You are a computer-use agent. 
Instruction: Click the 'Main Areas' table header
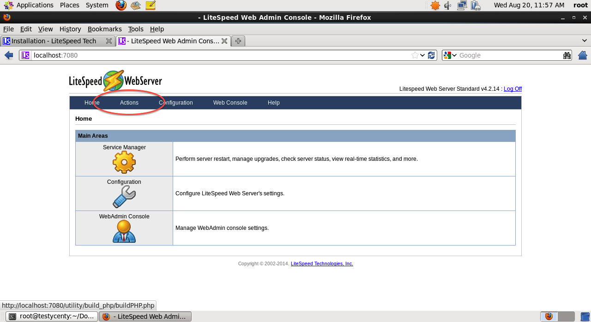pos(295,136)
